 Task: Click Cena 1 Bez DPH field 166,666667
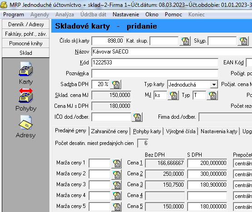tap(165, 163)
